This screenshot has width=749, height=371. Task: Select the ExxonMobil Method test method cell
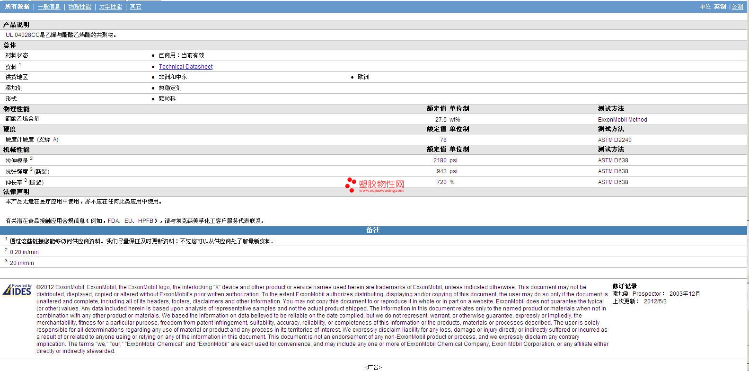[622, 120]
